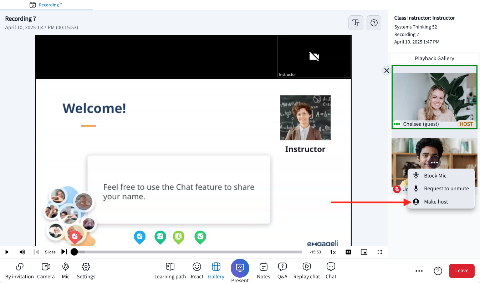This screenshot has height=283, width=480.
Task: Expand participant options on second gallery tile
Action: tap(434, 163)
